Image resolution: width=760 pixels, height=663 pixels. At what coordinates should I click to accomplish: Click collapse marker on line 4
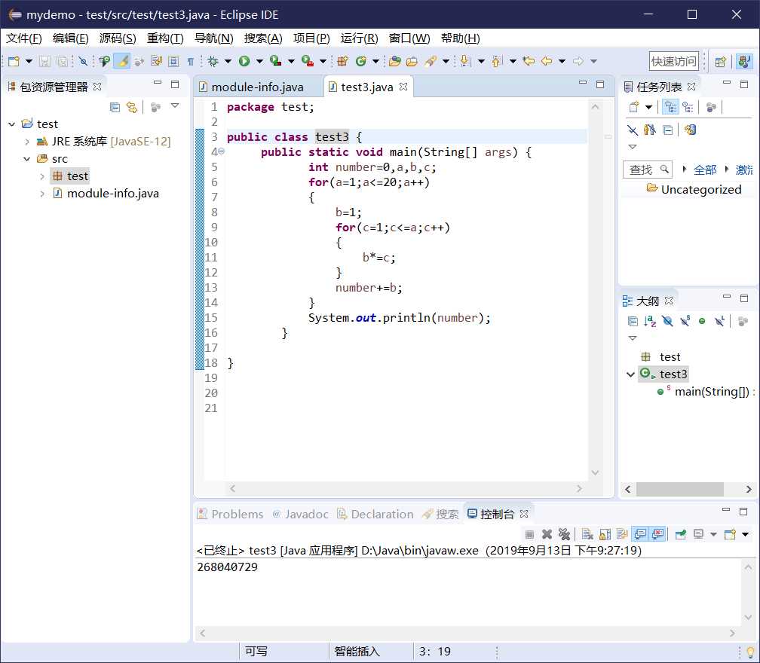[x=222, y=151]
